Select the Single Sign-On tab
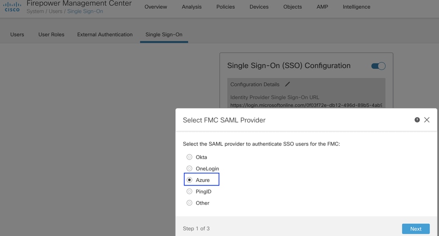The image size is (439, 236). pyautogui.click(x=164, y=34)
